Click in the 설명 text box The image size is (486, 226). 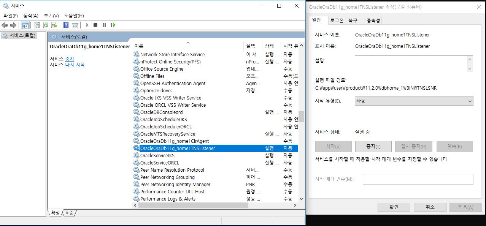411,64
